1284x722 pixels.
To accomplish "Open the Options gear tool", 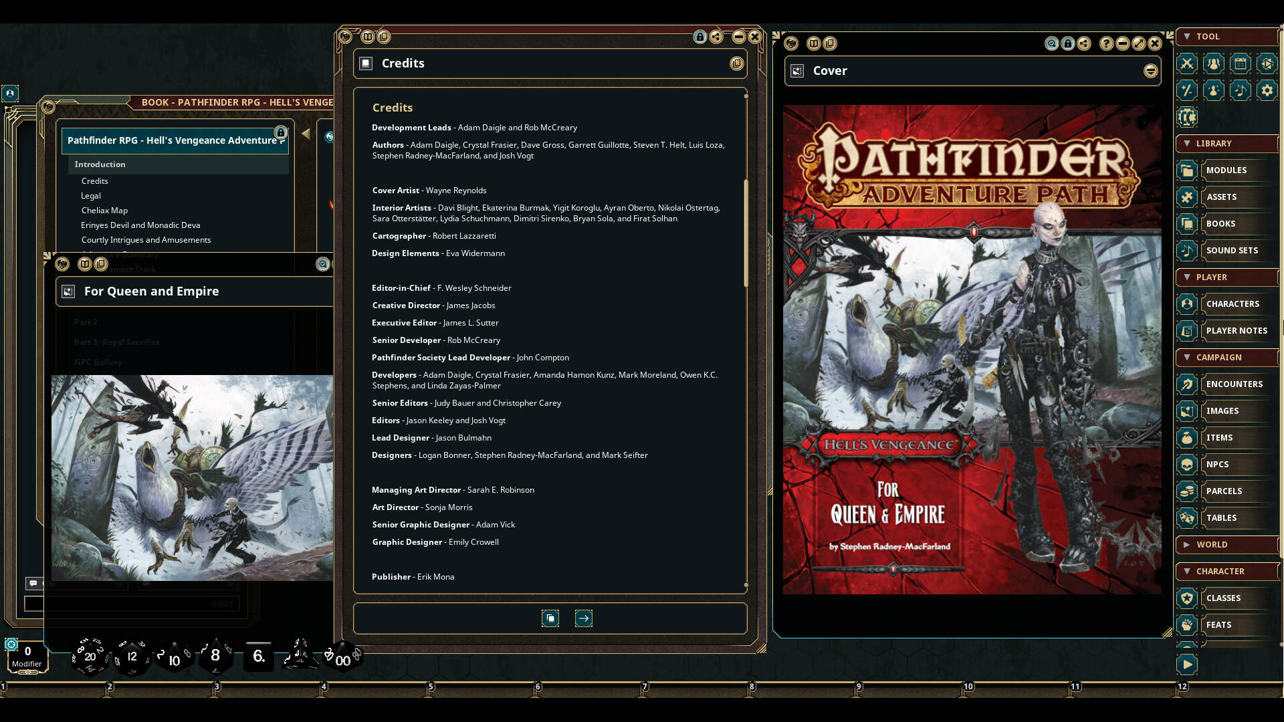I will [1267, 90].
